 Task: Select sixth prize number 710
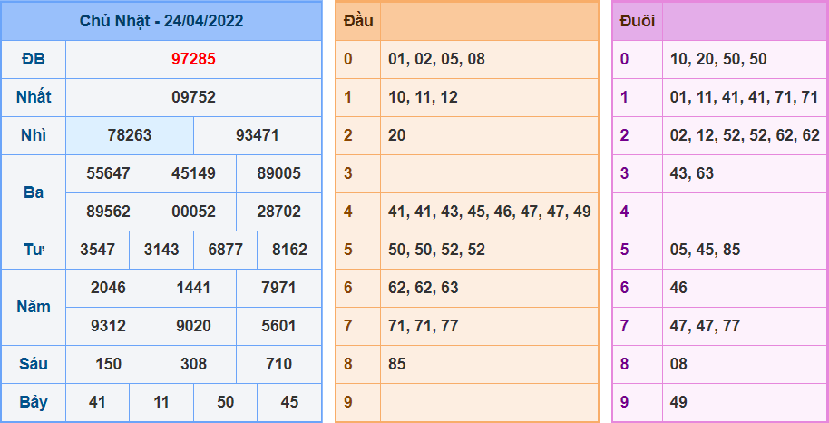(x=278, y=364)
